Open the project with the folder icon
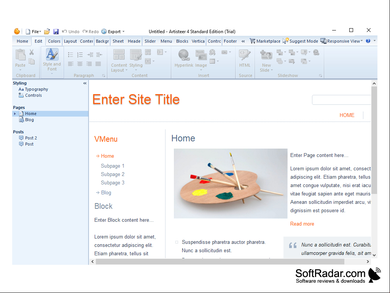 (x=47, y=32)
